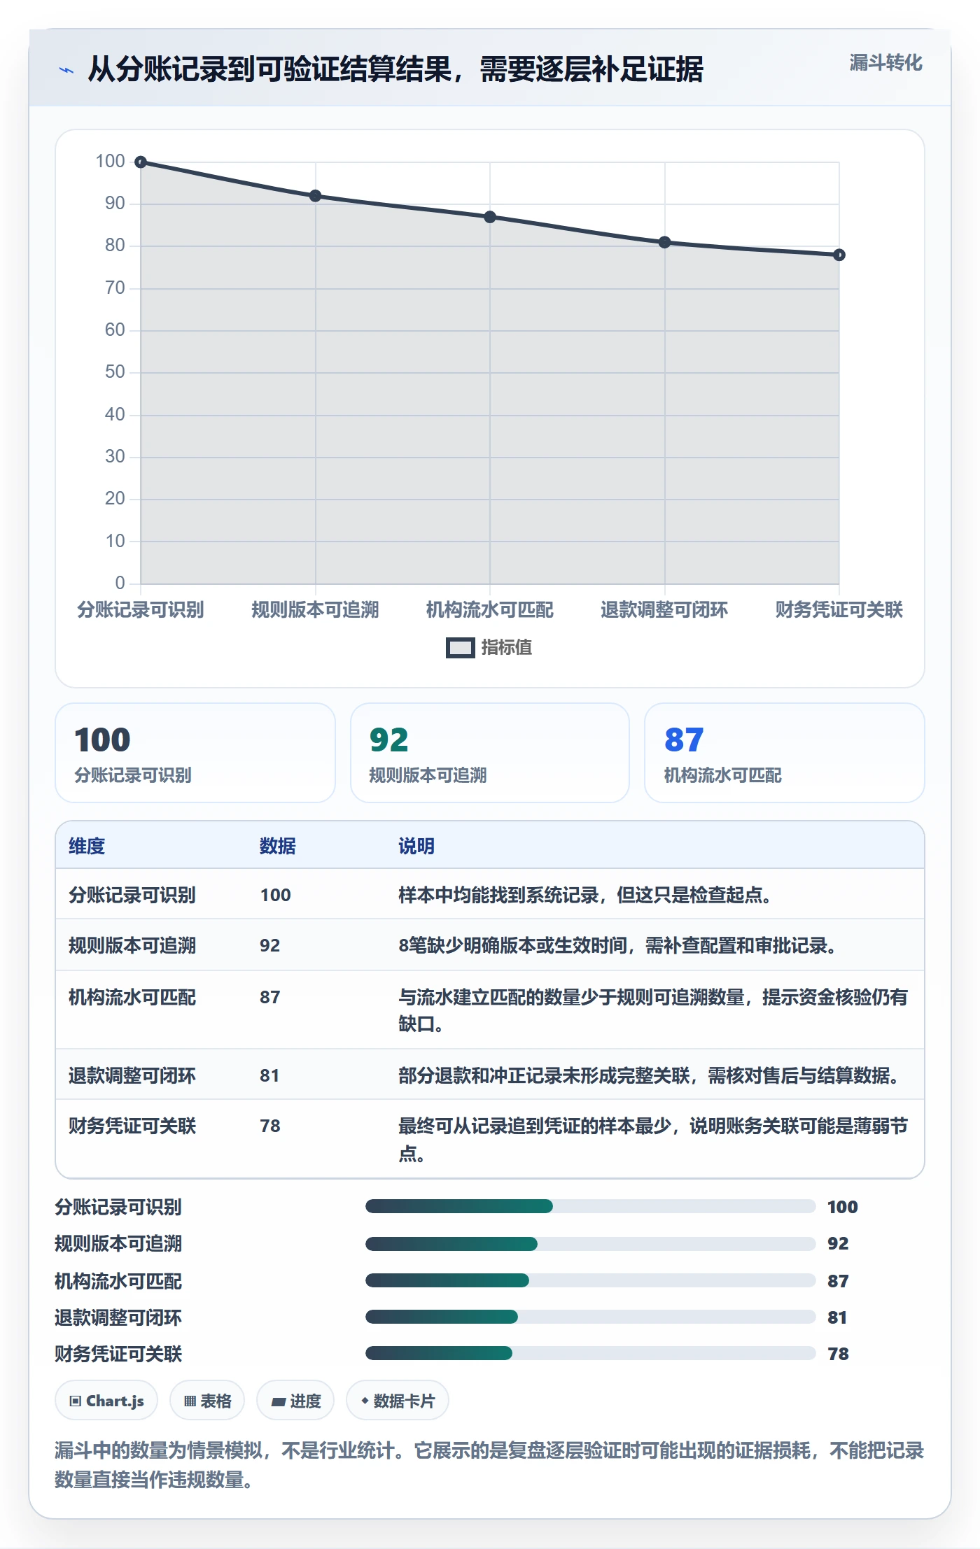
Task: Toggle the 指标值 legend swatch
Action: [x=460, y=648]
